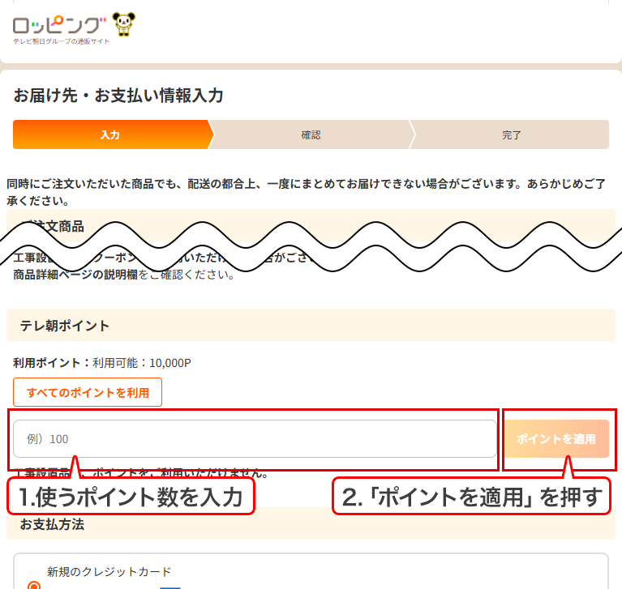Click the 利用可能：10,000P points balance text

142,363
